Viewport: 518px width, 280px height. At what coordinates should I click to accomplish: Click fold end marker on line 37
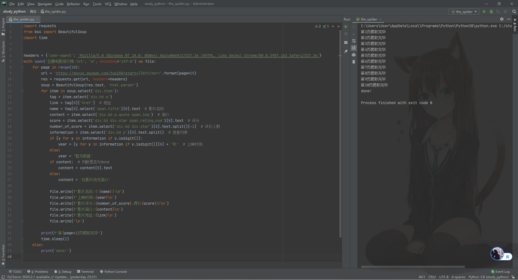click(22, 239)
